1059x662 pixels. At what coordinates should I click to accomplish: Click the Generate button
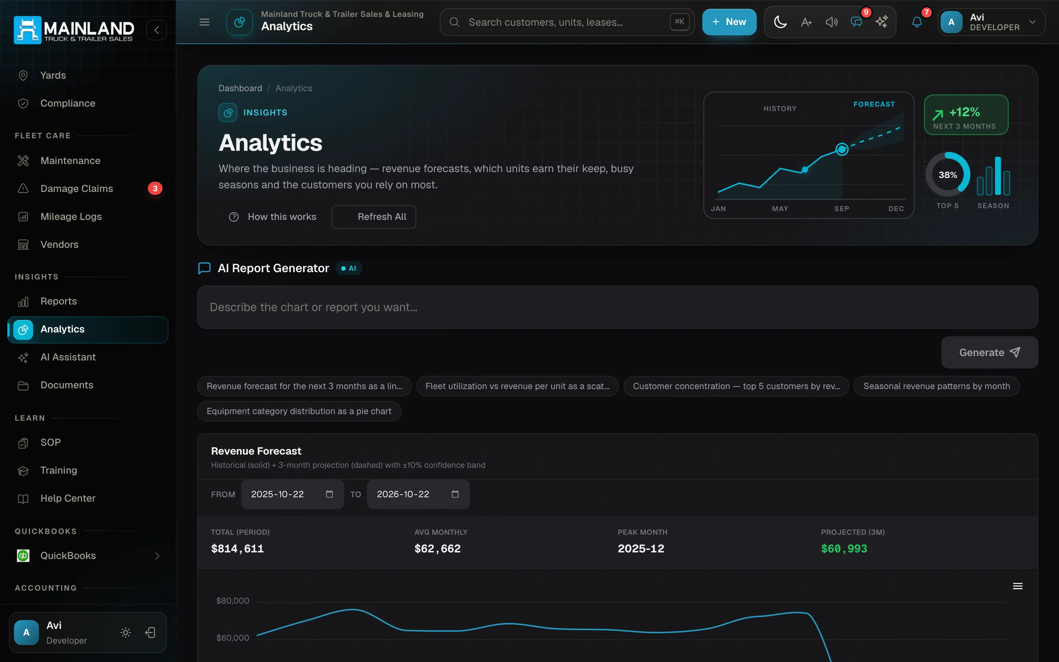(x=990, y=352)
